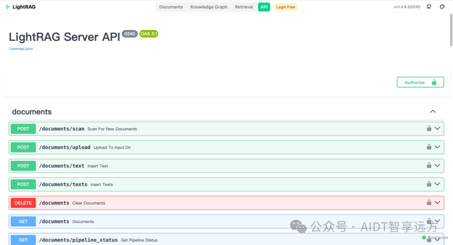Click the POST button for /documents/scan
This screenshot has width=453, height=245.
[23, 129]
